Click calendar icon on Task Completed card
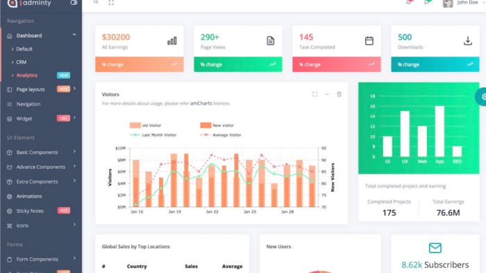Image resolution: width=486 pixels, height=273 pixels. pos(369,41)
